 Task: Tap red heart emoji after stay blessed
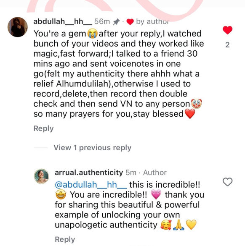pos(190,114)
